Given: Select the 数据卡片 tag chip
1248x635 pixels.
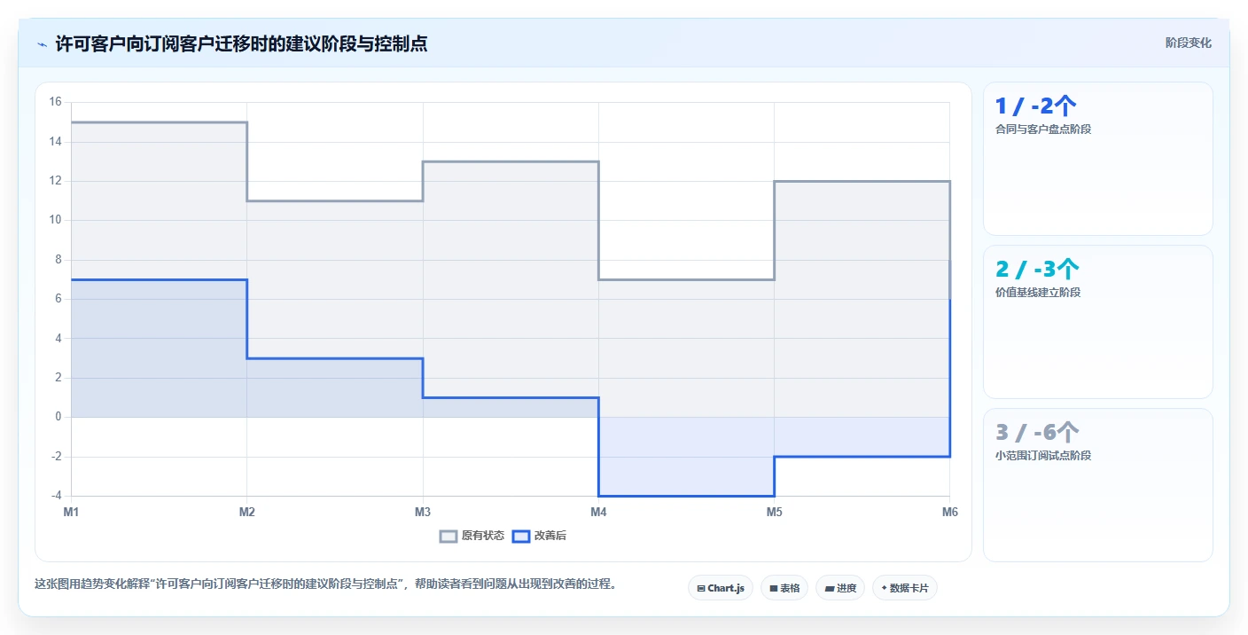Looking at the screenshot, I should point(905,588).
